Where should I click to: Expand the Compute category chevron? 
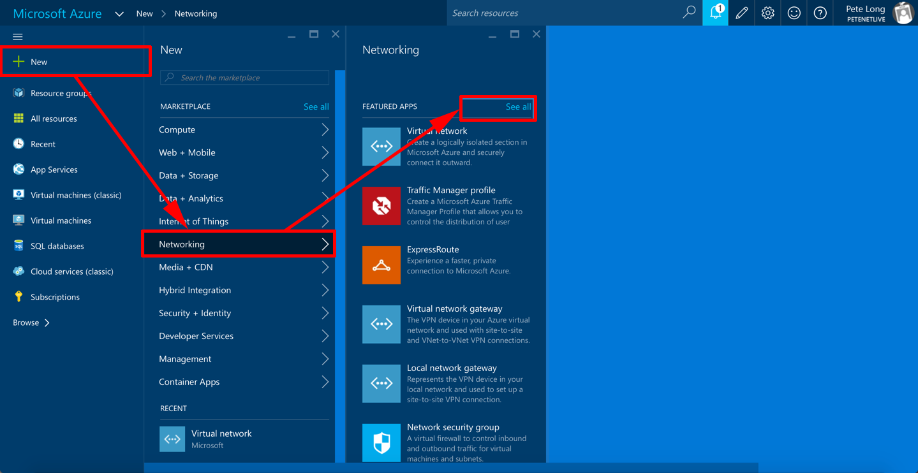pyautogui.click(x=325, y=129)
